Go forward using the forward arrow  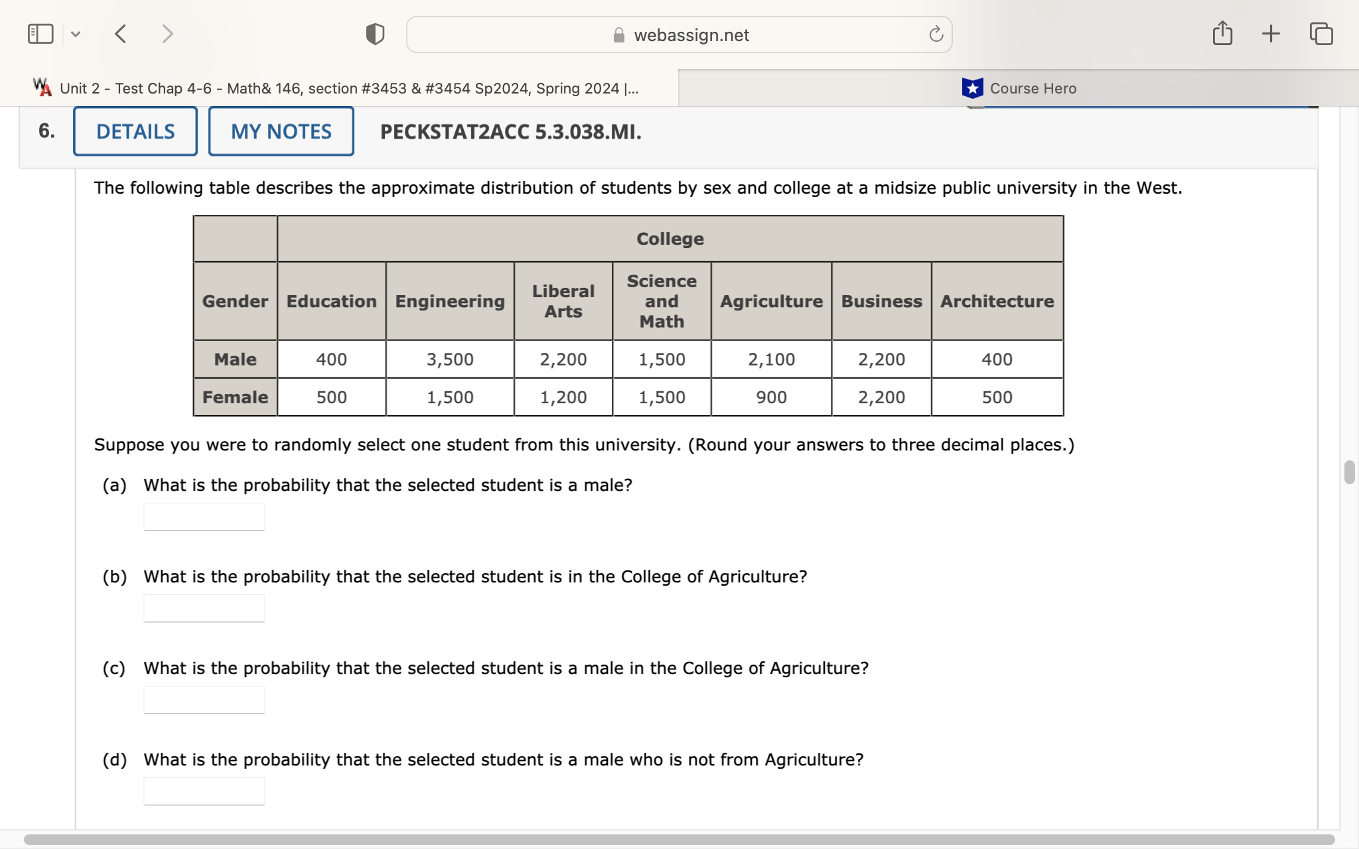pyautogui.click(x=167, y=34)
